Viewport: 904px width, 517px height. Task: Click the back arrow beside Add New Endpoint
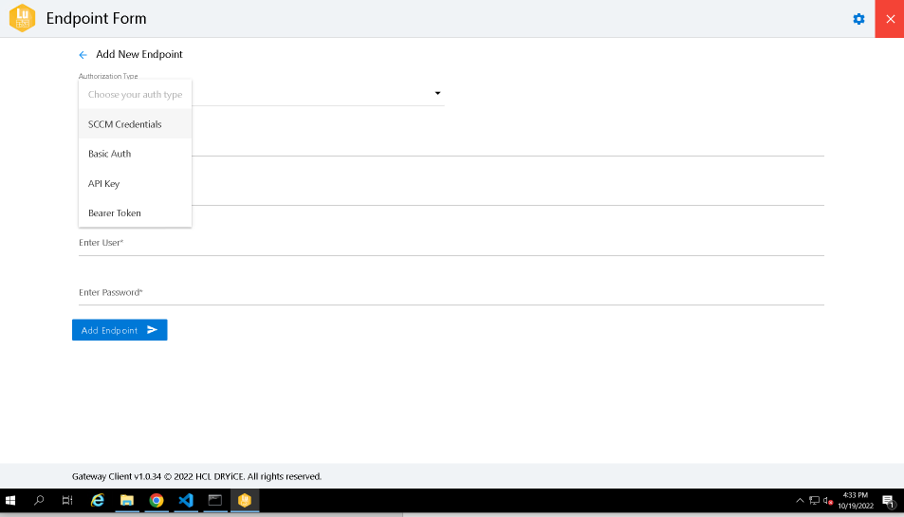tap(83, 55)
